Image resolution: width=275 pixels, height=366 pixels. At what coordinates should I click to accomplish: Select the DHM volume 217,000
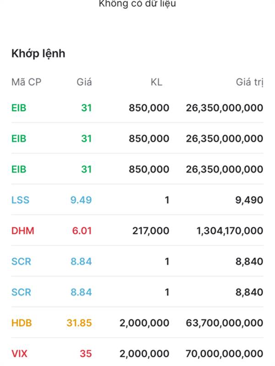(x=151, y=231)
